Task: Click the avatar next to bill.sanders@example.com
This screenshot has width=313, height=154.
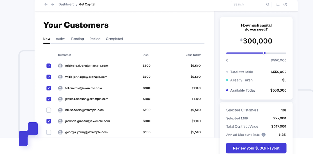Action: coord(60,110)
